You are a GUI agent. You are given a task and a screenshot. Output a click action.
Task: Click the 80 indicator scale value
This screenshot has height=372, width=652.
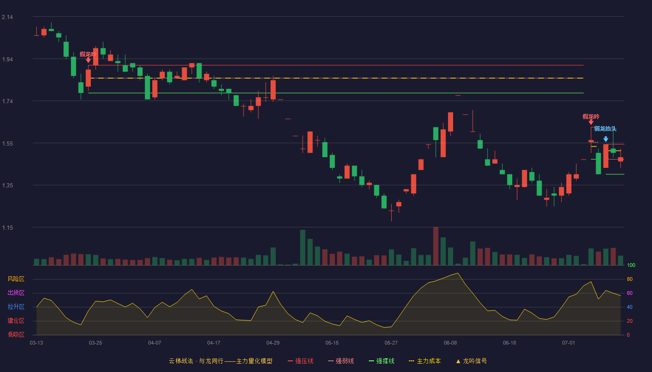click(x=630, y=279)
